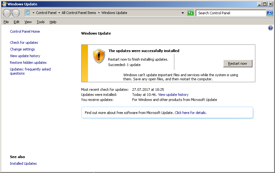
Task: Open the Help menu
Action: coord(53,22)
